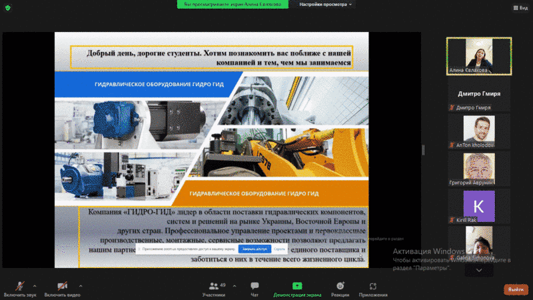Click the panel divider handle beside shared screen
533x300 pixels.
pyautogui.click(x=423, y=150)
